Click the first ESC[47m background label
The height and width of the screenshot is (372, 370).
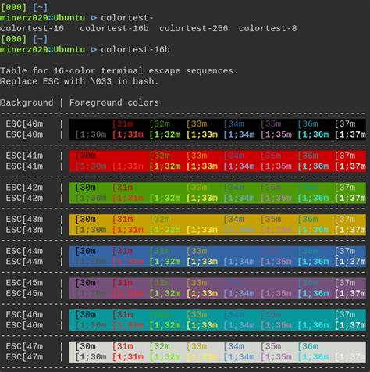tap(24, 346)
